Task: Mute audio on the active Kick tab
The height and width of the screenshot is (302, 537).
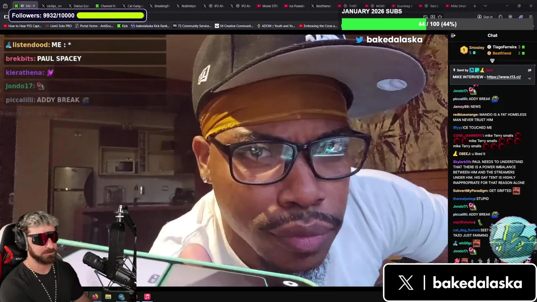Action: 22,6
